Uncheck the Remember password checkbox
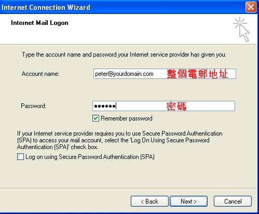259x214 pixels. point(96,118)
